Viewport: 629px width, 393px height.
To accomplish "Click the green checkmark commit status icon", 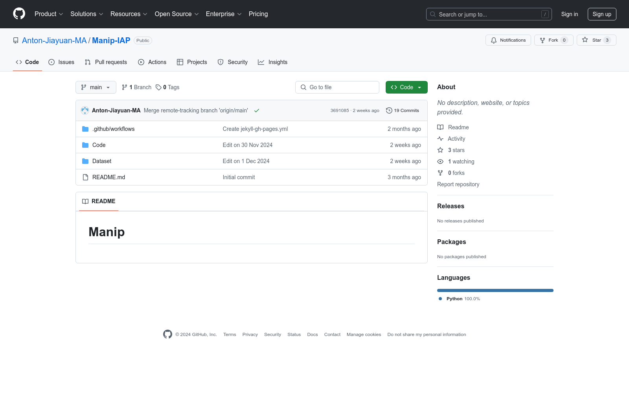I will 257,110.
